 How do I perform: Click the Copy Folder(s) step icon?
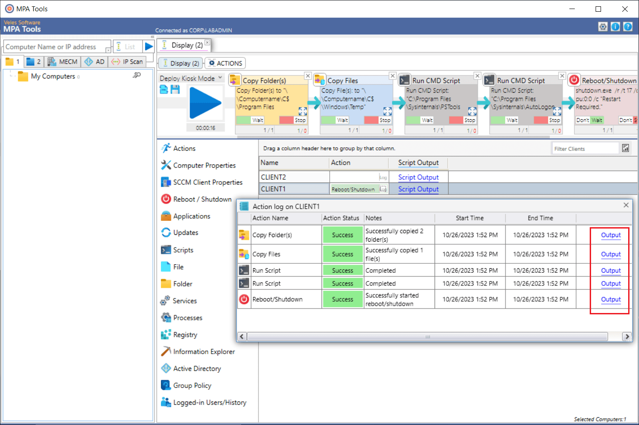tap(235, 80)
